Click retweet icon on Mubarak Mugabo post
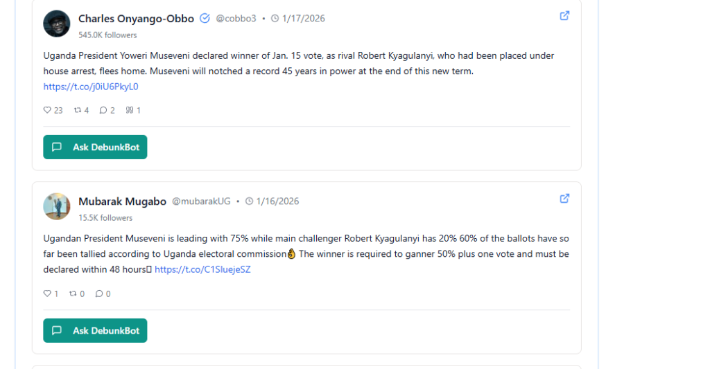The width and height of the screenshot is (710, 369). (x=73, y=294)
